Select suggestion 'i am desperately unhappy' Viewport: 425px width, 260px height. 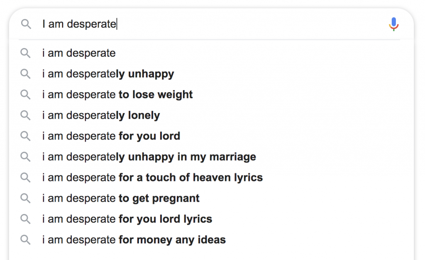click(x=211, y=74)
